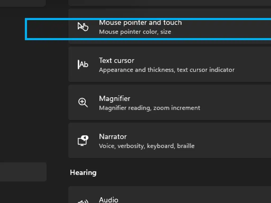Click empty space right of Narrator description
Image resolution: width=271 pixels, height=203 pixels.
point(233,146)
